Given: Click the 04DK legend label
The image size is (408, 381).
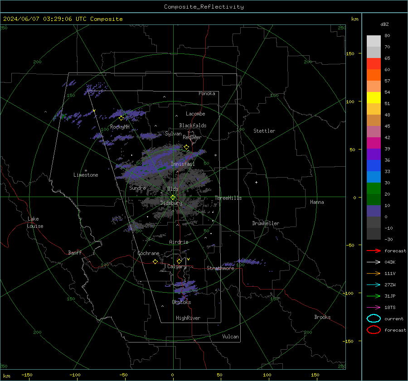Looking at the screenshot, I should point(390,262).
